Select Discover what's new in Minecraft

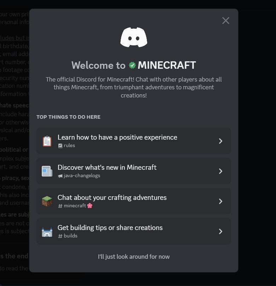[134, 171]
